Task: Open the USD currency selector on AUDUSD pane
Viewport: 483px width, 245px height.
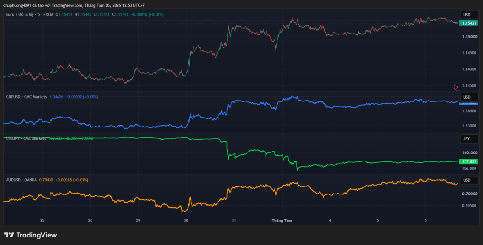Action: [469, 180]
